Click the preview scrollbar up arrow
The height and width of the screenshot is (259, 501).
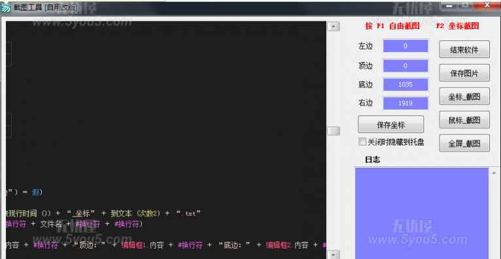pos(334,27)
